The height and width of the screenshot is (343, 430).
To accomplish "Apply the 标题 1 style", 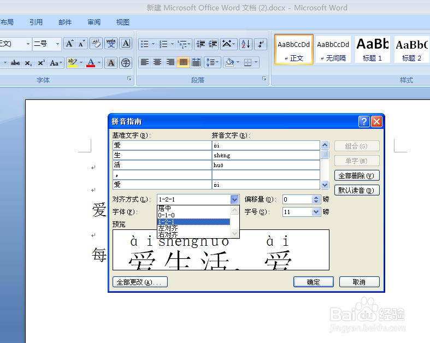I will coord(373,50).
